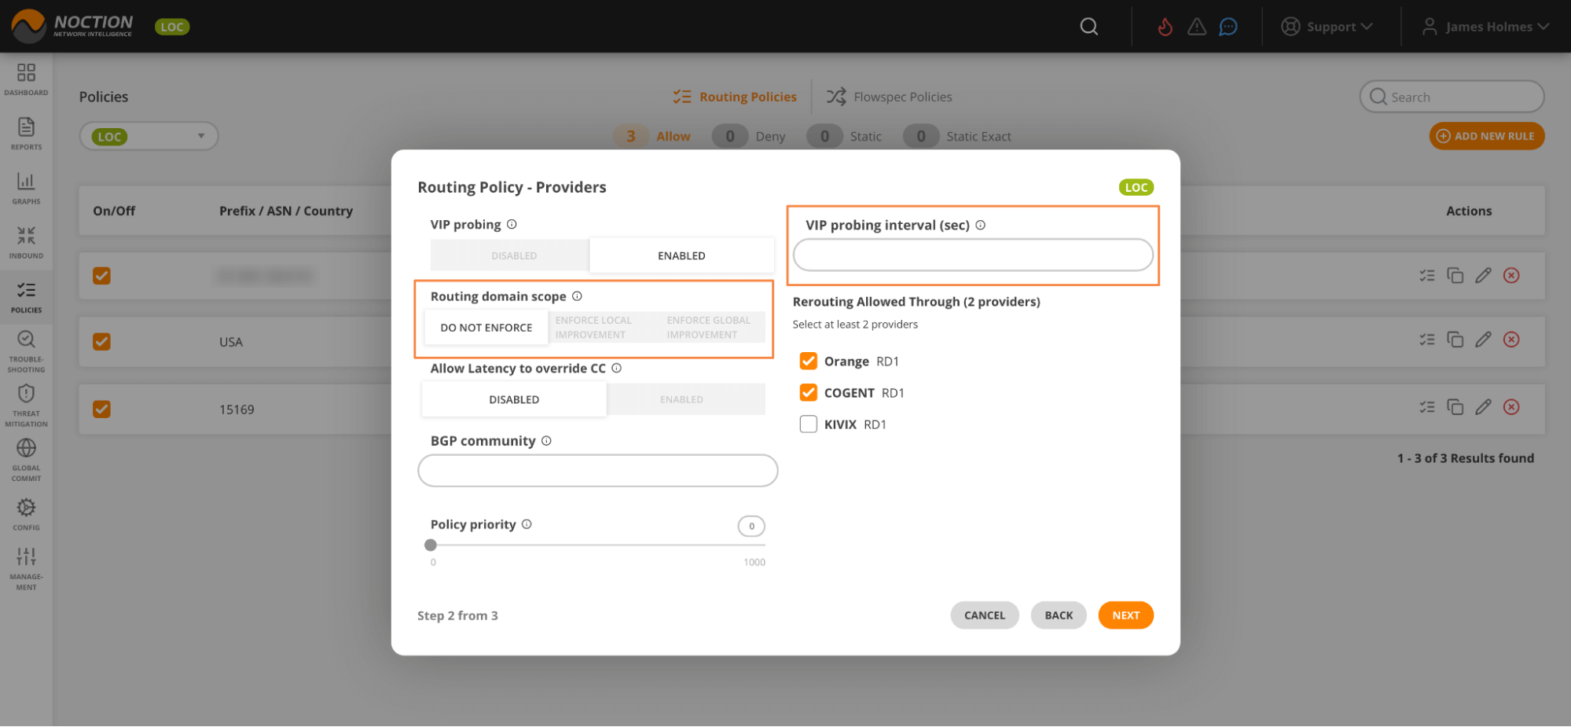Click the Next button
The width and height of the screenshot is (1571, 727).
tap(1125, 615)
